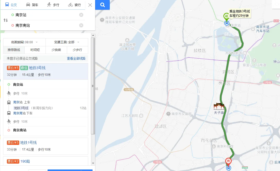Click the blue magnifying glass search icon

point(102,5)
